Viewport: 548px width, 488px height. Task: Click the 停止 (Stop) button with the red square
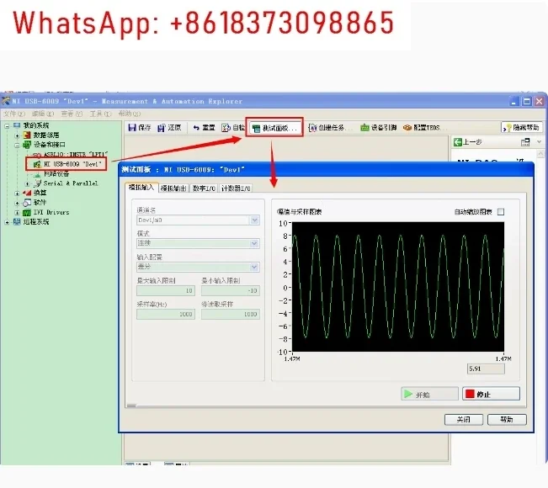pos(491,394)
